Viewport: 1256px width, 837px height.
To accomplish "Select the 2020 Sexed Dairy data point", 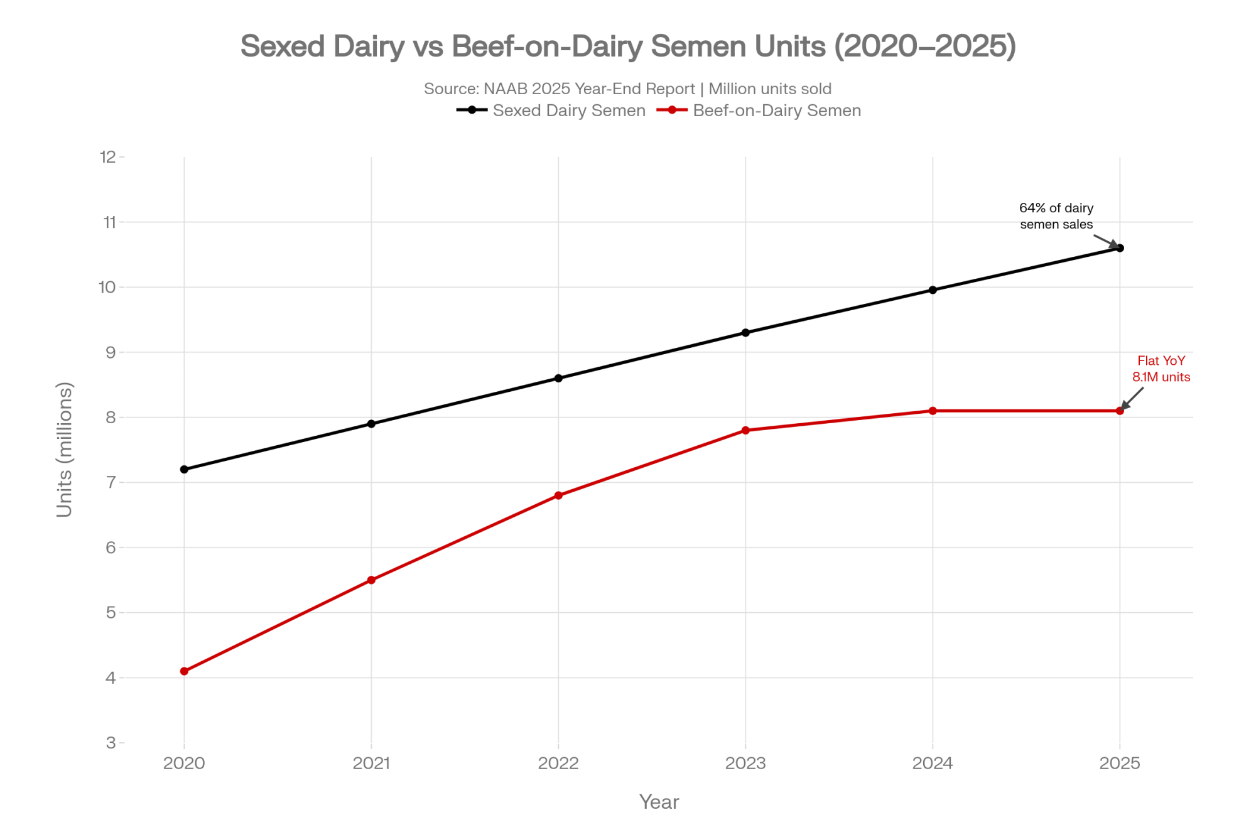I will (x=184, y=469).
